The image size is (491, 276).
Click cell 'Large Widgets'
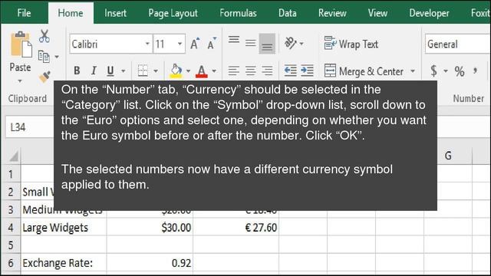coord(64,227)
